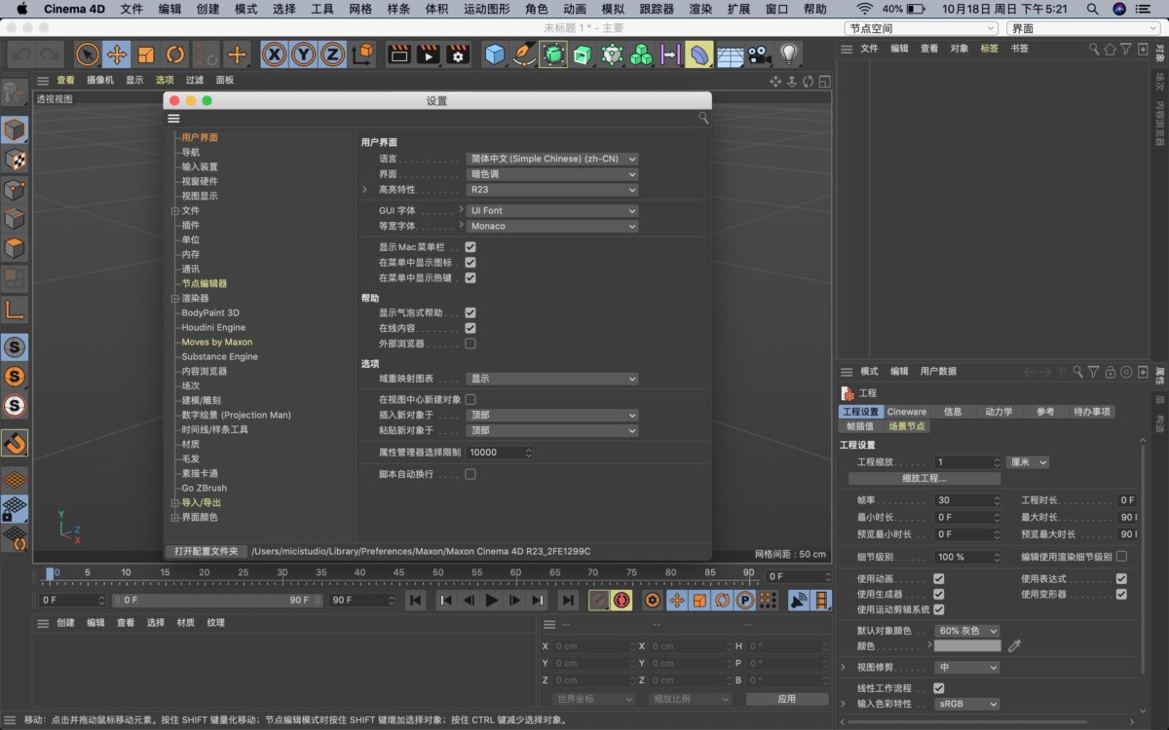Switch to the Cineware tab
This screenshot has width=1169, height=730.
(x=906, y=411)
